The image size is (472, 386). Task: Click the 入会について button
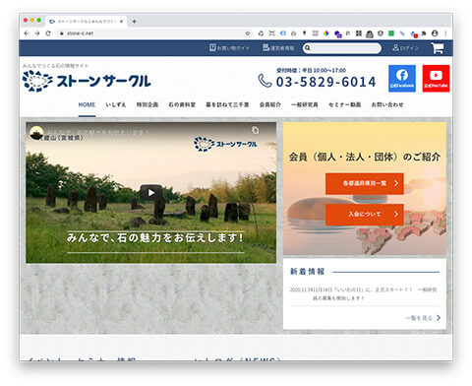tap(365, 215)
